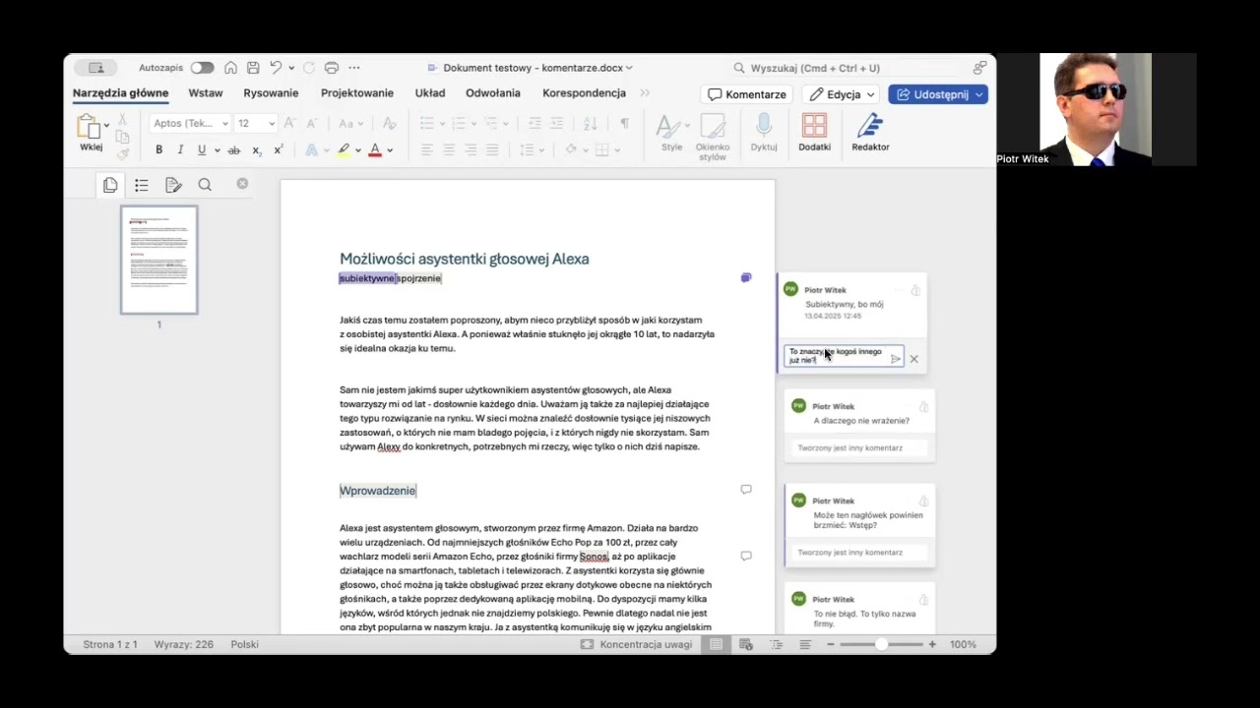
Task: Open the font size 12 combo box
Action: click(256, 123)
